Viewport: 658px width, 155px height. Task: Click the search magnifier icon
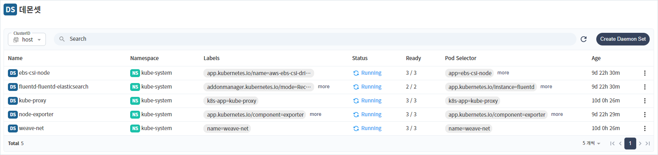coord(62,39)
